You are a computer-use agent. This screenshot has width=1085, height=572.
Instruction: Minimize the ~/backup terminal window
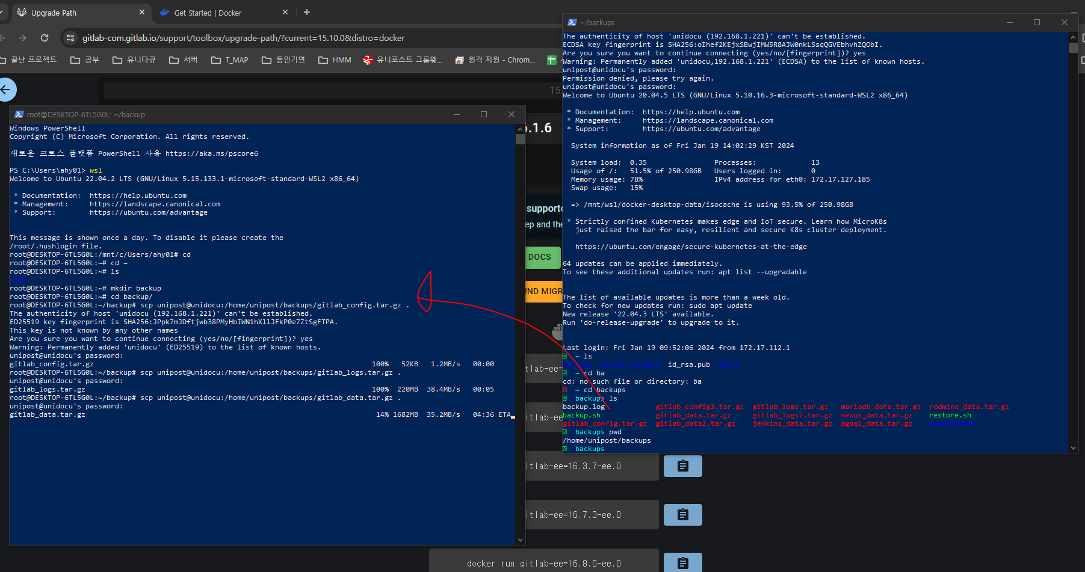(x=457, y=114)
